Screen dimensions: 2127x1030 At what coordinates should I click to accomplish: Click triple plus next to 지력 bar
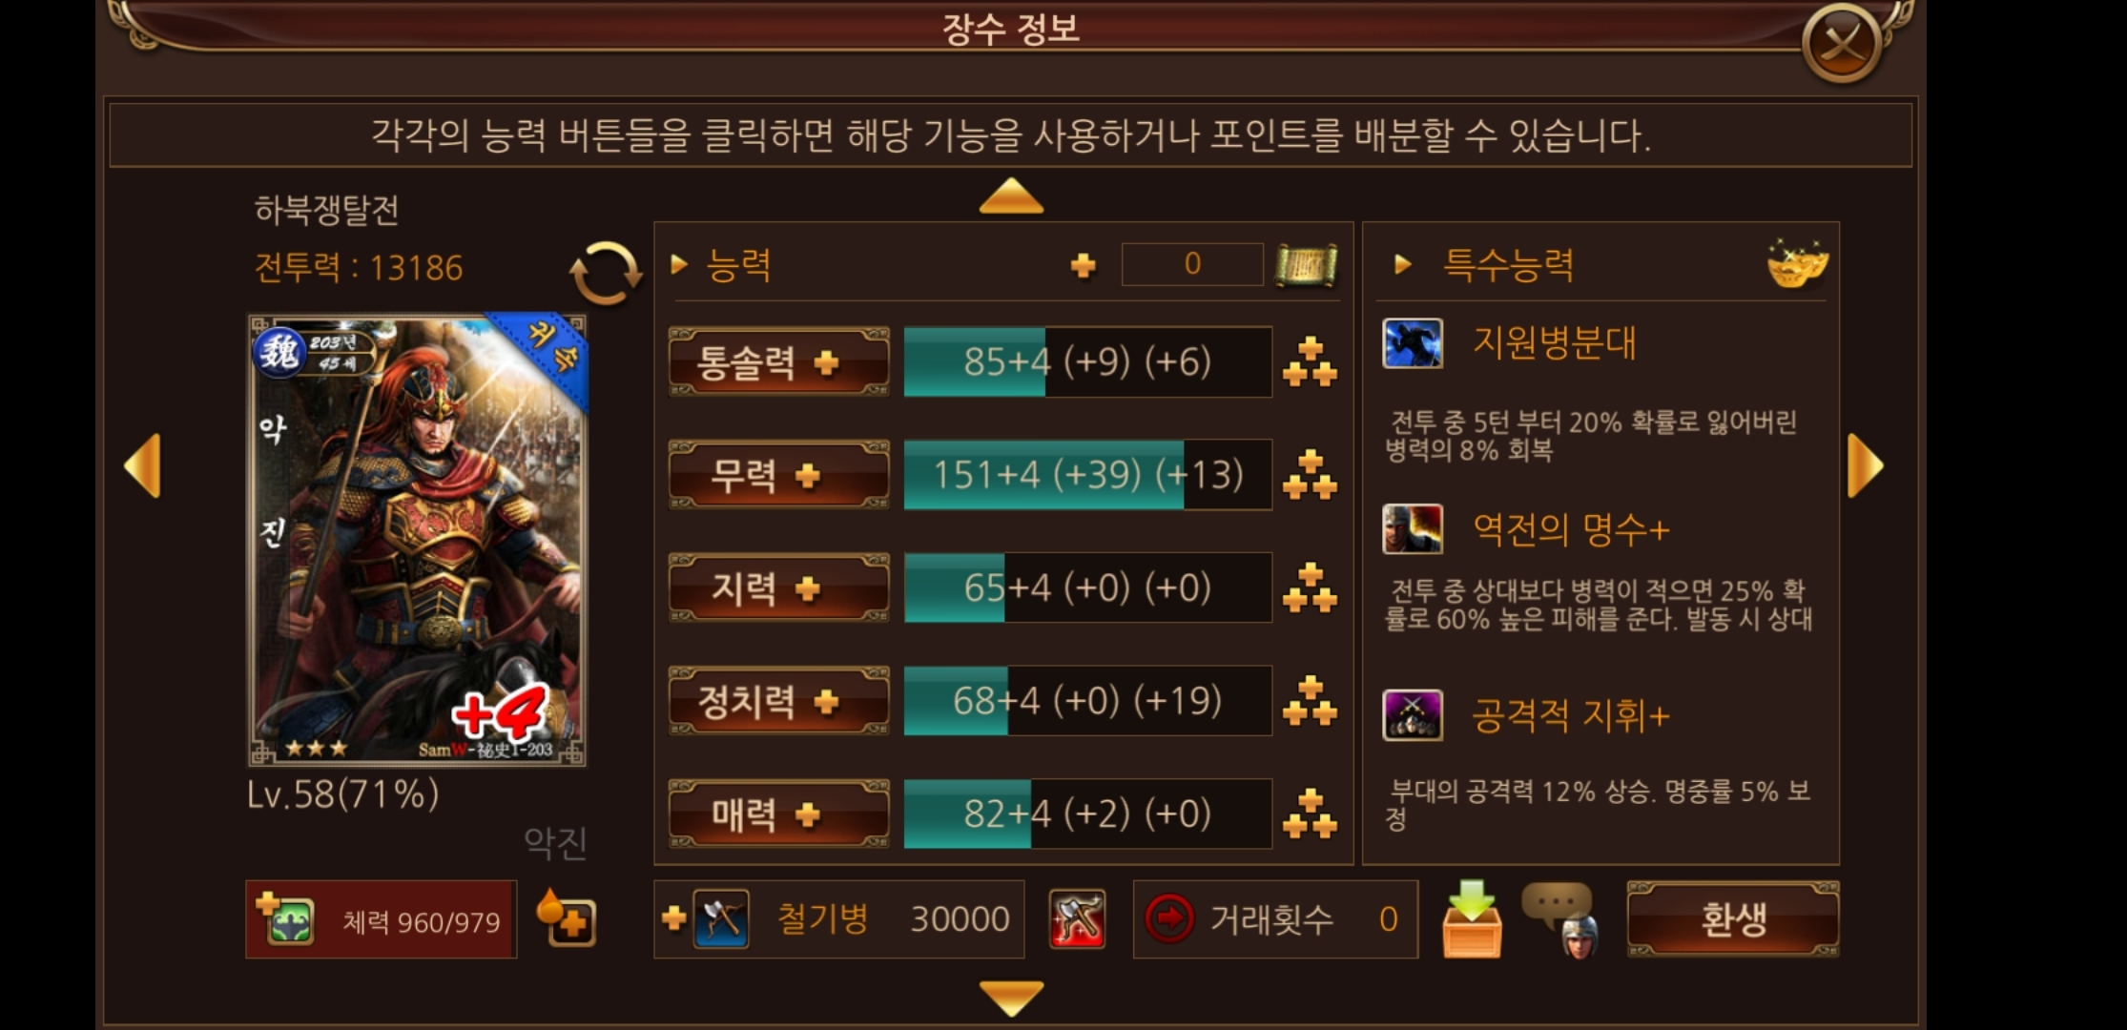point(1310,587)
